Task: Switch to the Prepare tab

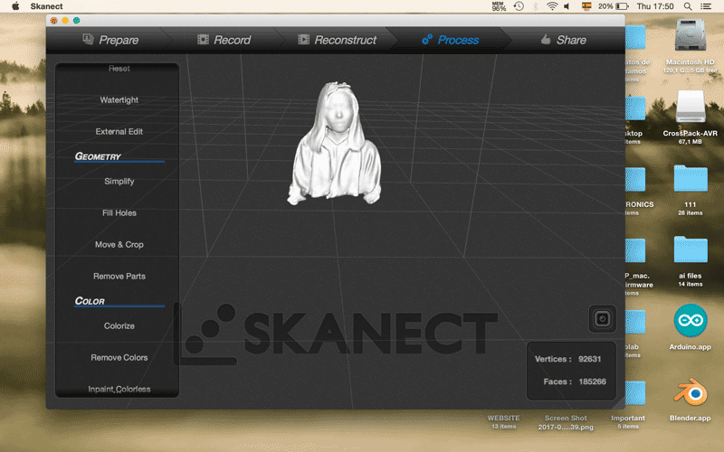Action: pos(110,40)
